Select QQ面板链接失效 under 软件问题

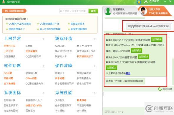(x=34, y=84)
